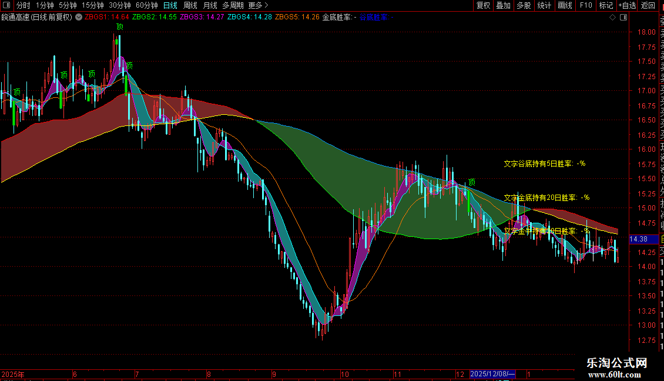This screenshot has height=381, width=664.
Task: Open the 多周期 multi-period view
Action: click(x=233, y=5)
